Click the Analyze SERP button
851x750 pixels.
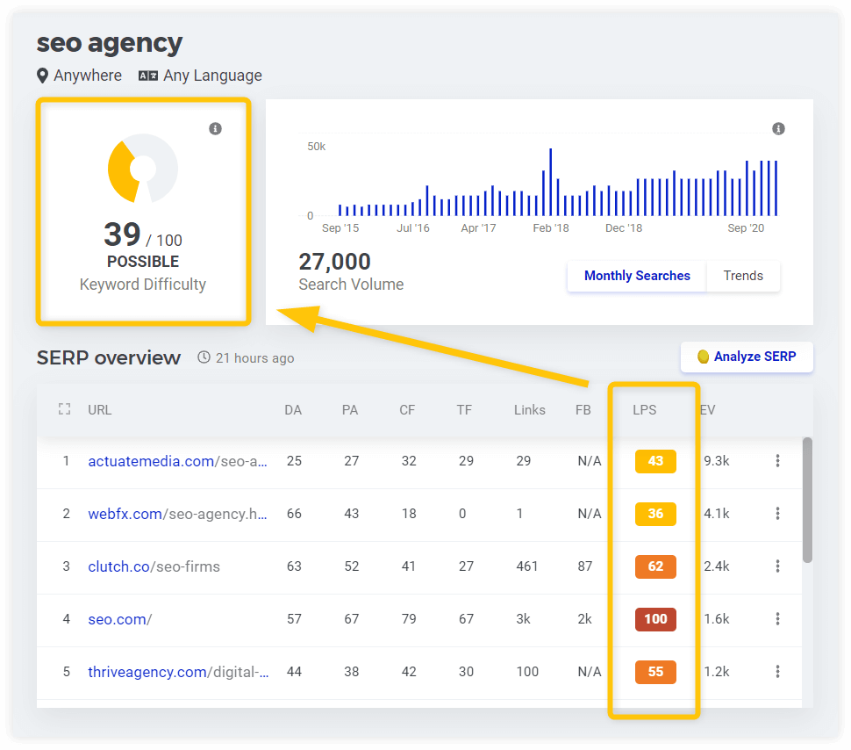[747, 357]
